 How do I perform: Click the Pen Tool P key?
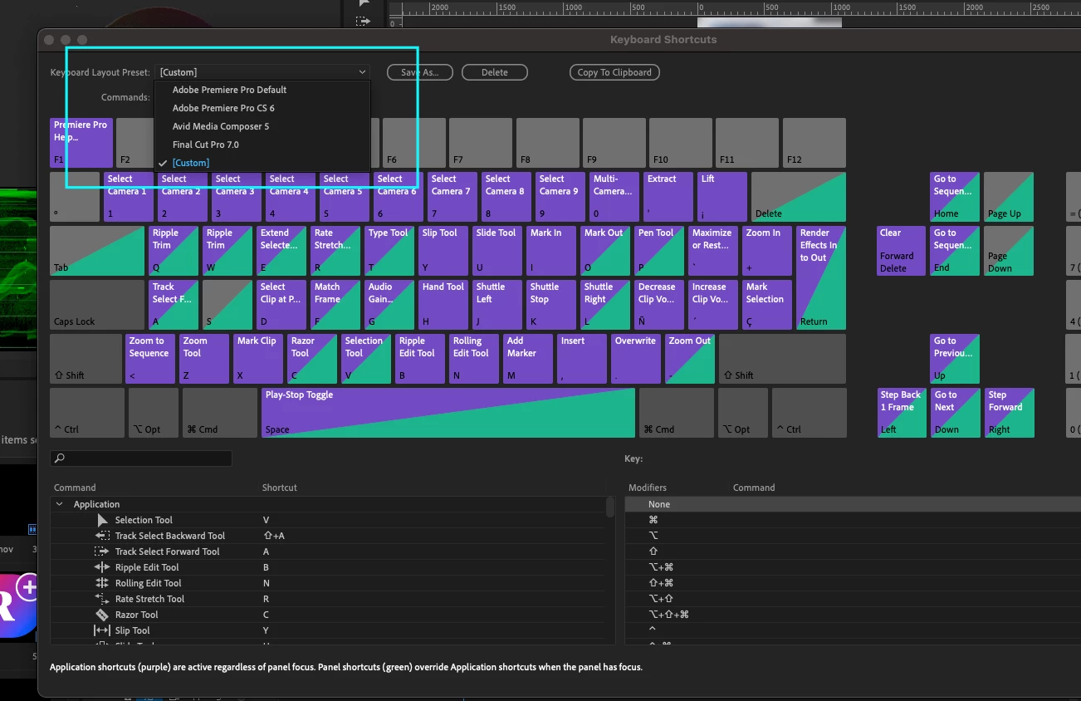pos(659,251)
